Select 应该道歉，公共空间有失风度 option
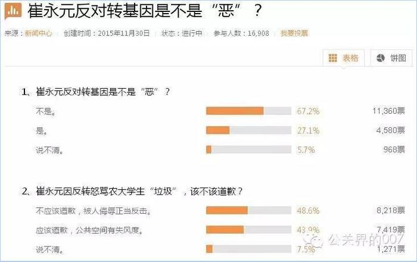This screenshot has height=262, width=417. pos(89,230)
